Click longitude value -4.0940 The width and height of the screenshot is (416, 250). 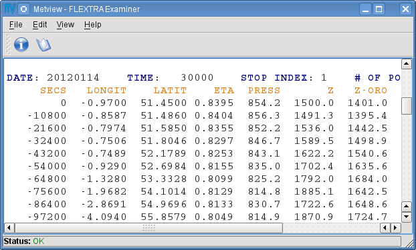(x=104, y=217)
